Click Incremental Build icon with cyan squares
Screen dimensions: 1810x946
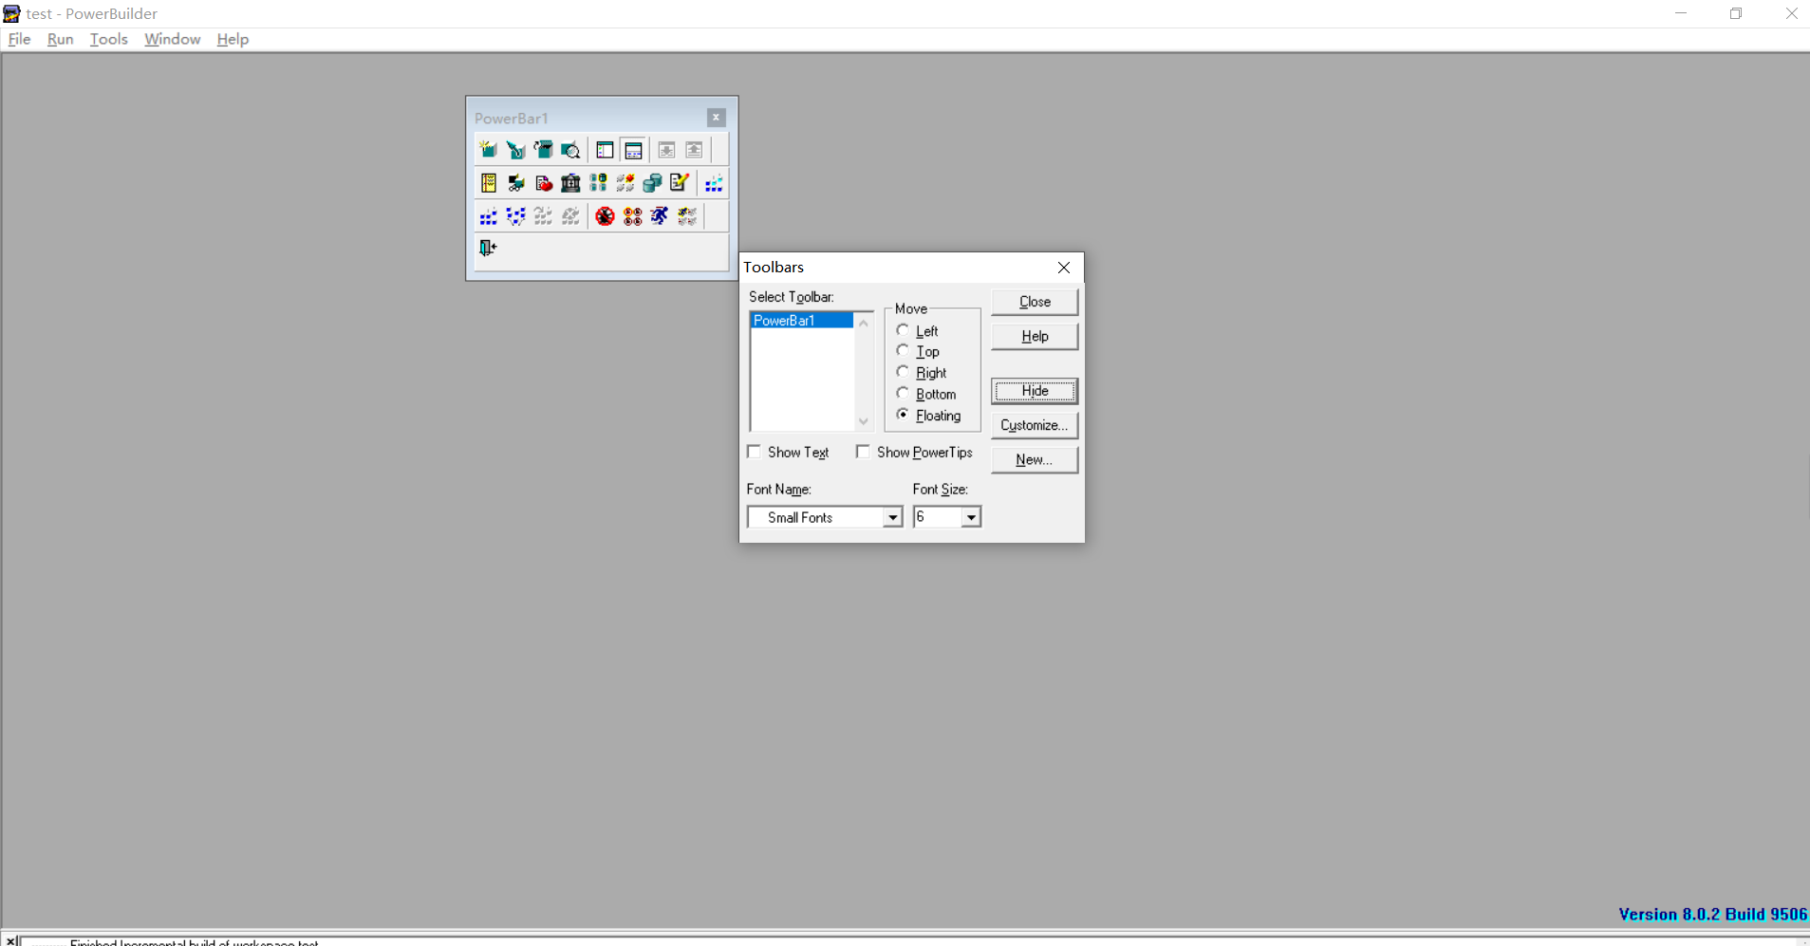tap(714, 183)
